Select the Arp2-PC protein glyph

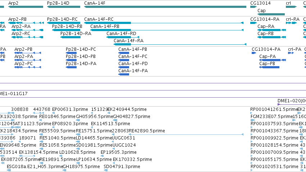pos(28,67)
